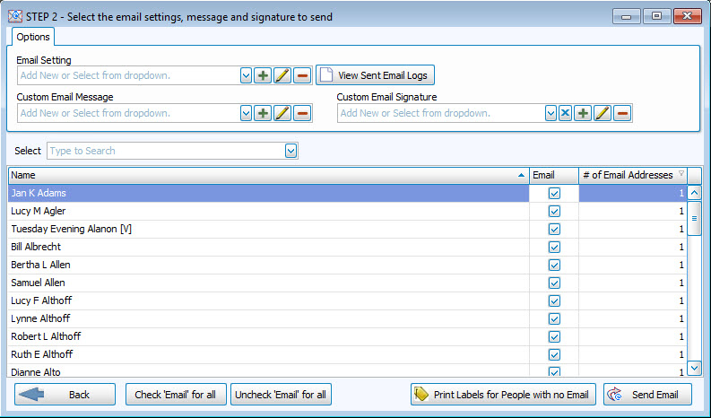Uncheck the Email checkbox for Jan K Adams
The image size is (711, 418).
[x=554, y=193]
